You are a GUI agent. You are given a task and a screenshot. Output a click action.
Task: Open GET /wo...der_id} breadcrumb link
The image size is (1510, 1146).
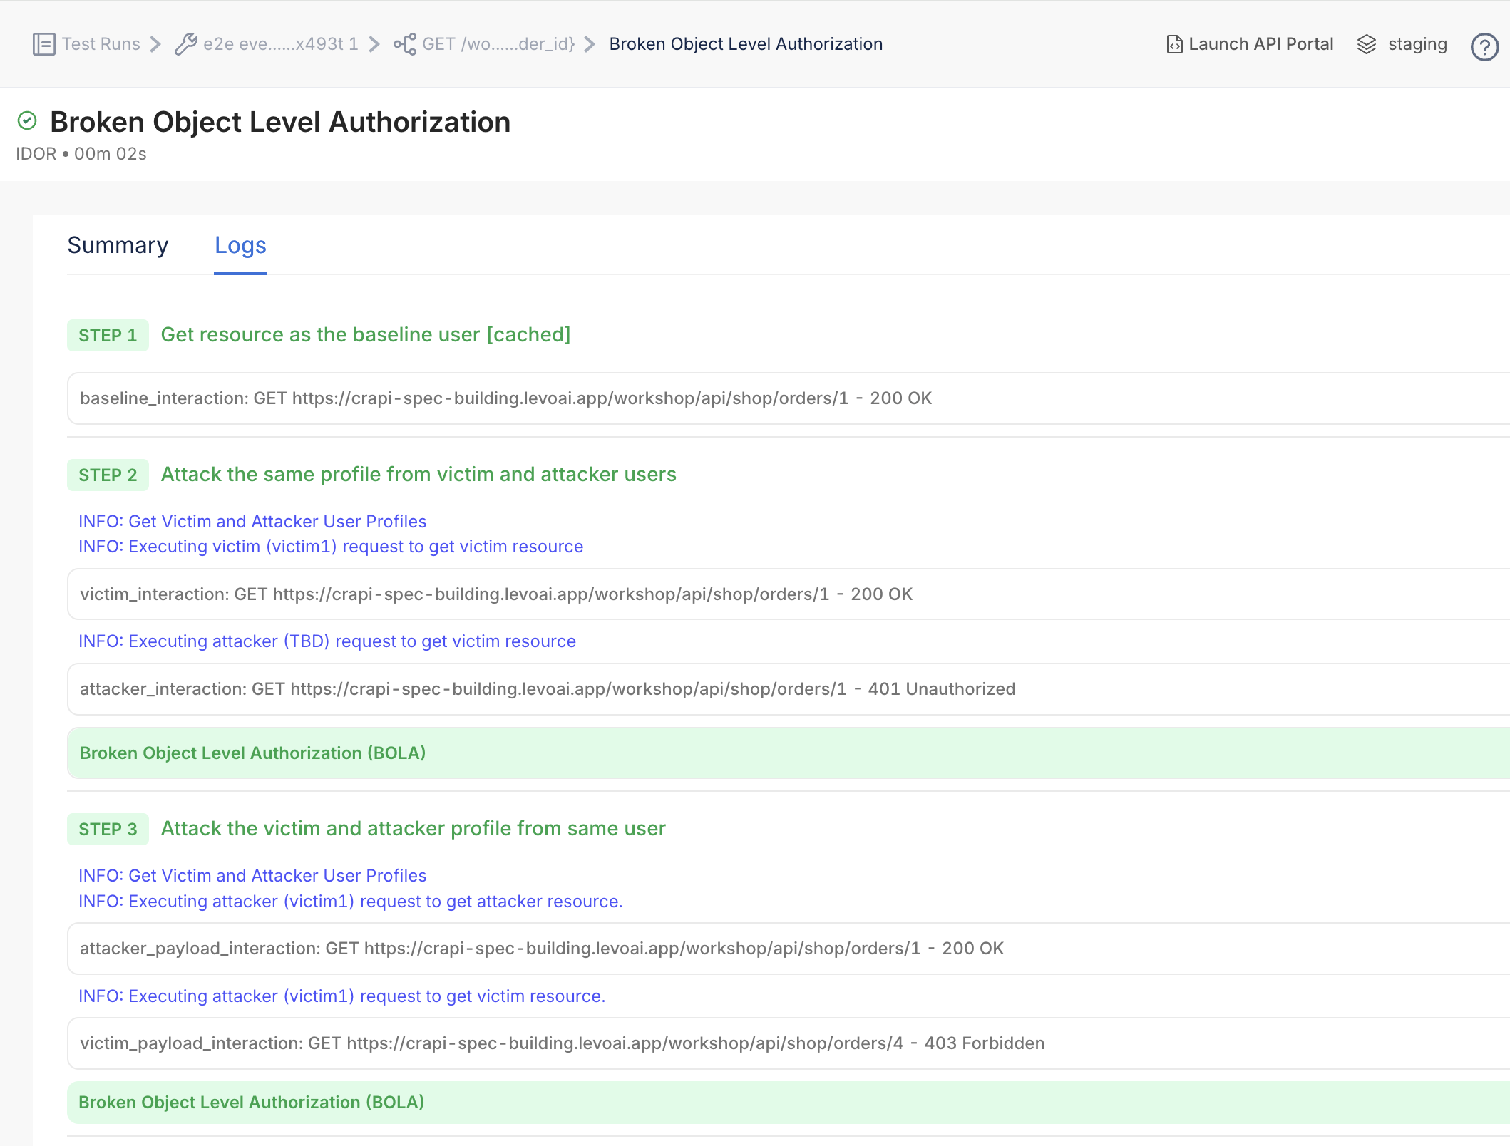[x=498, y=44]
